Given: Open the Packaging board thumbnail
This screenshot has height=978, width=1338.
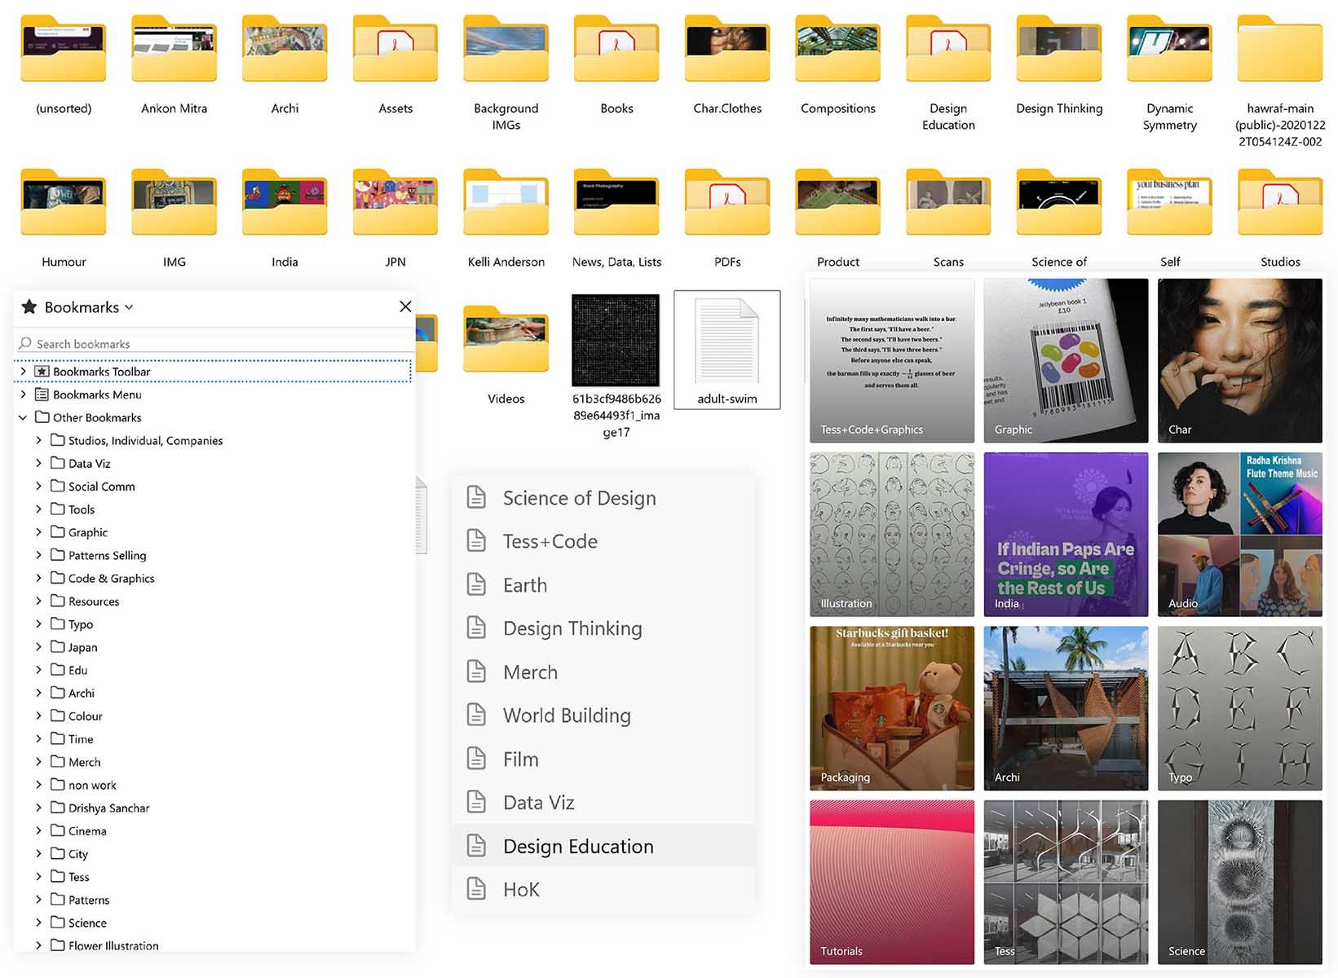Looking at the screenshot, I should [x=892, y=707].
